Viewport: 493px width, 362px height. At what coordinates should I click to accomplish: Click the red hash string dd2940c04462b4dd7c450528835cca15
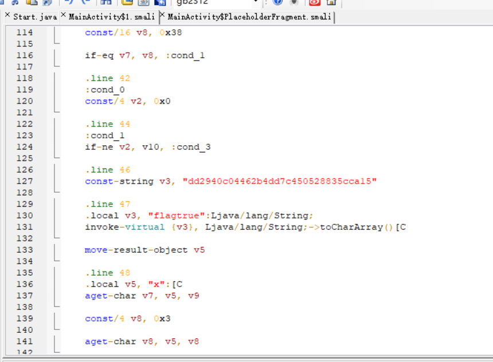point(279,181)
